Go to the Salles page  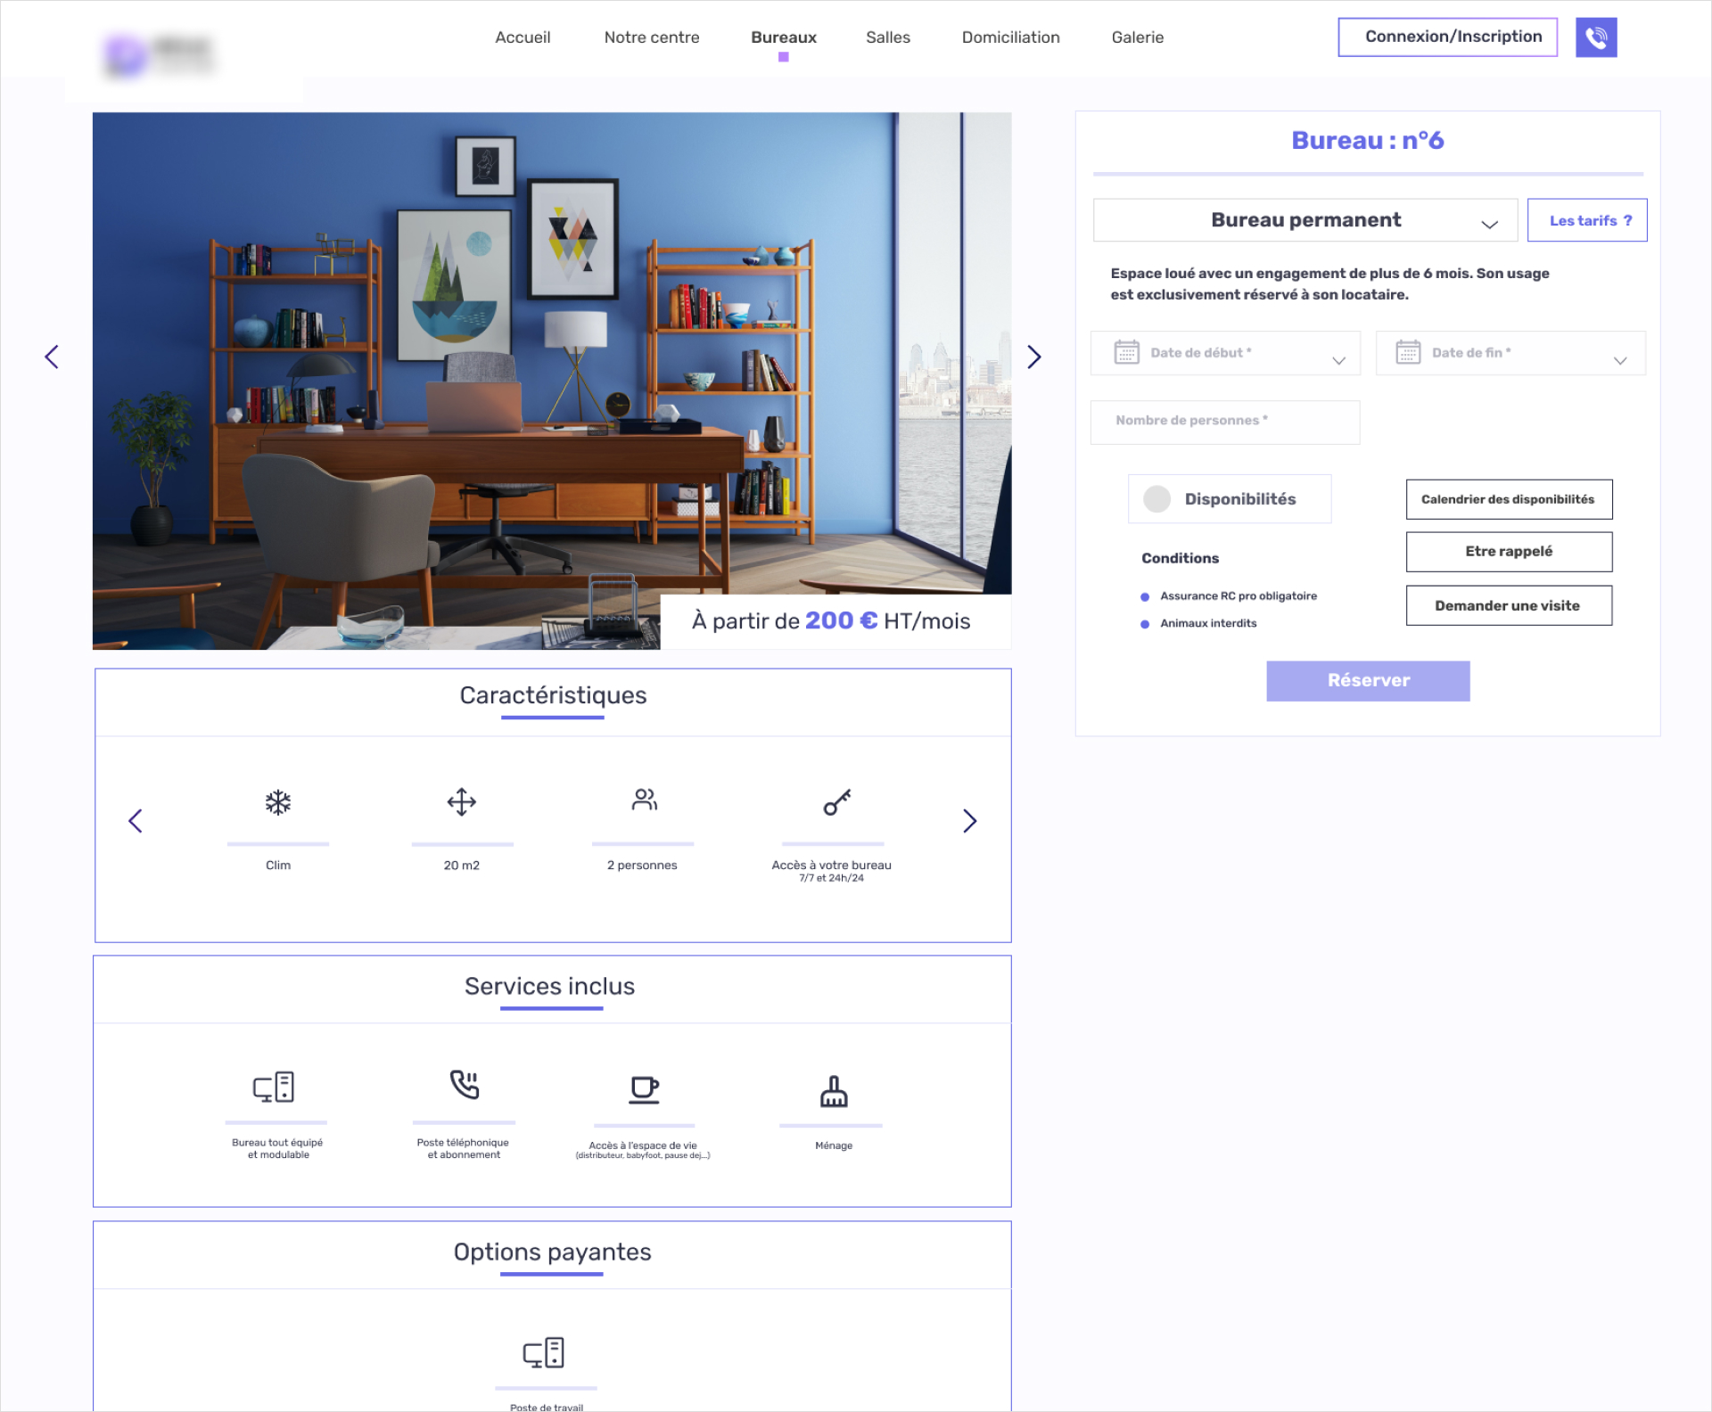pyautogui.click(x=888, y=37)
